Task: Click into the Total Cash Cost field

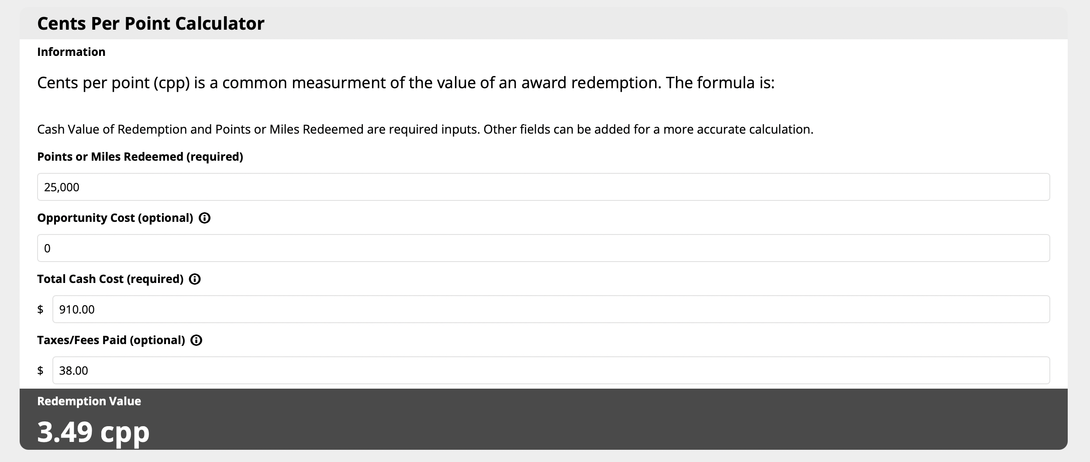Action: click(551, 309)
